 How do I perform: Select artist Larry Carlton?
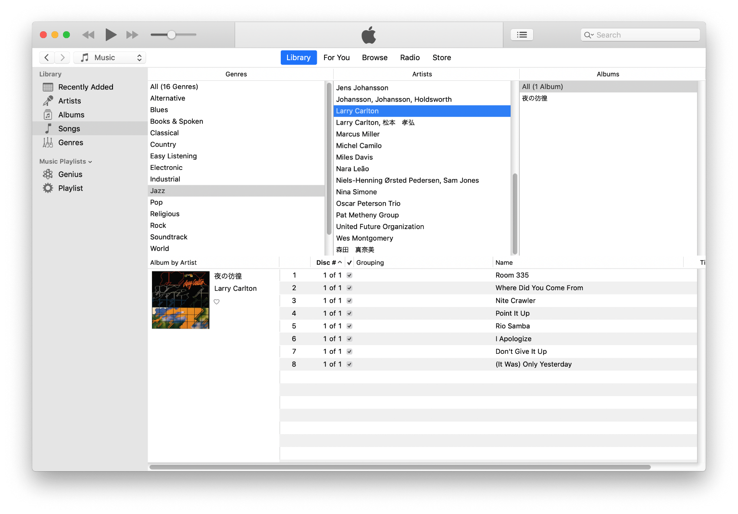(x=422, y=111)
